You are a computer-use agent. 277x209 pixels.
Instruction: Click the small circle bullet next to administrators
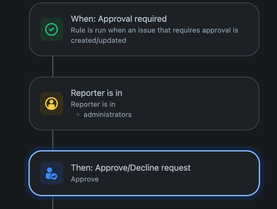78,115
